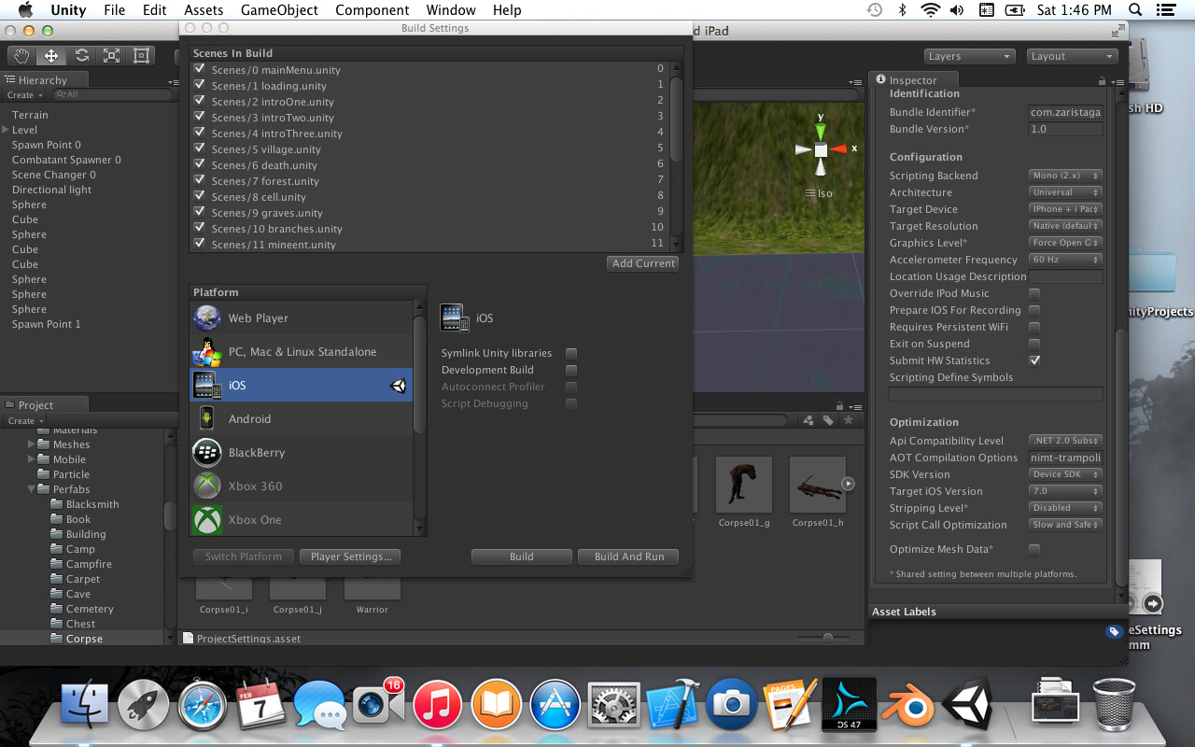Open Safari from the Dock

pyautogui.click(x=203, y=705)
